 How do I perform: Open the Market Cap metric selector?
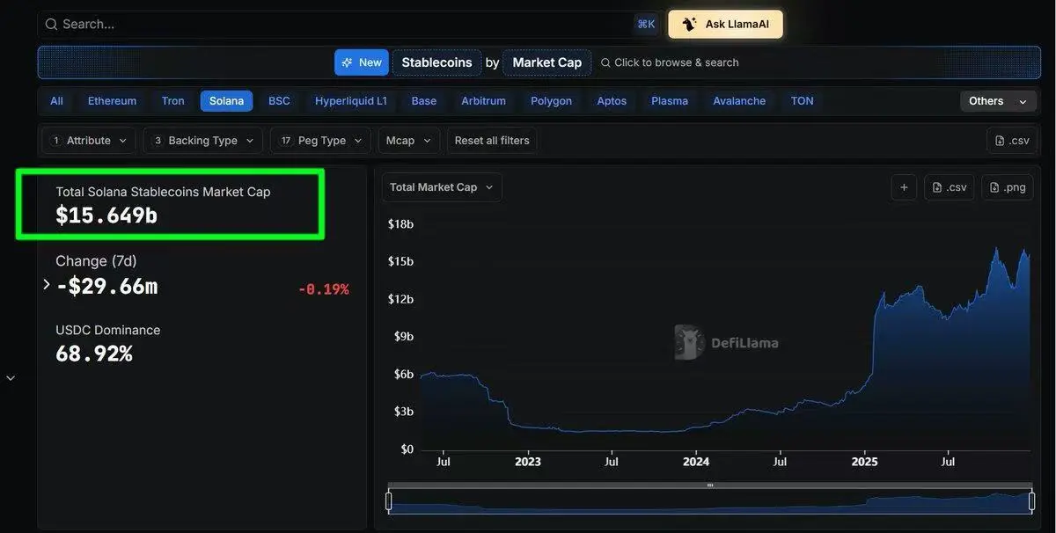tap(546, 62)
